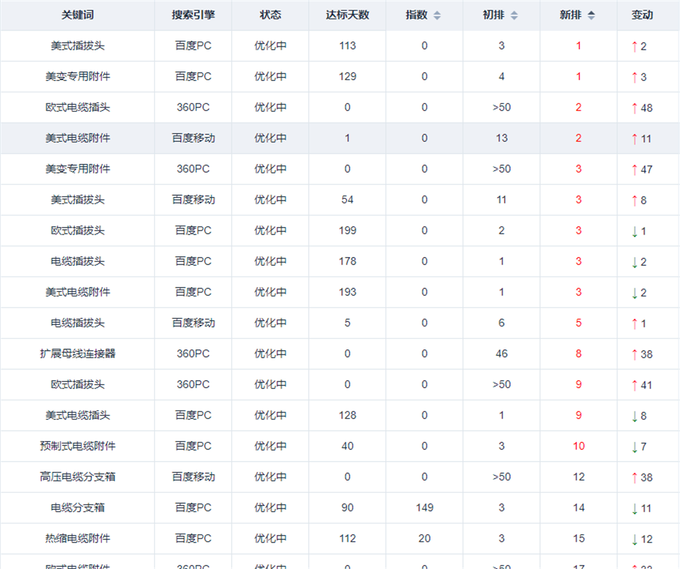Click the 达标天数 value 199

point(347,230)
